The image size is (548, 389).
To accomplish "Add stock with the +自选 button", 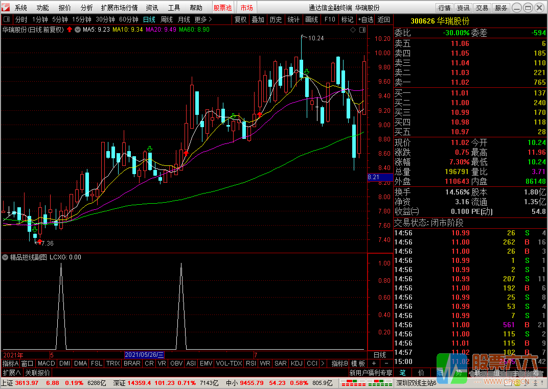I will 366,19.
